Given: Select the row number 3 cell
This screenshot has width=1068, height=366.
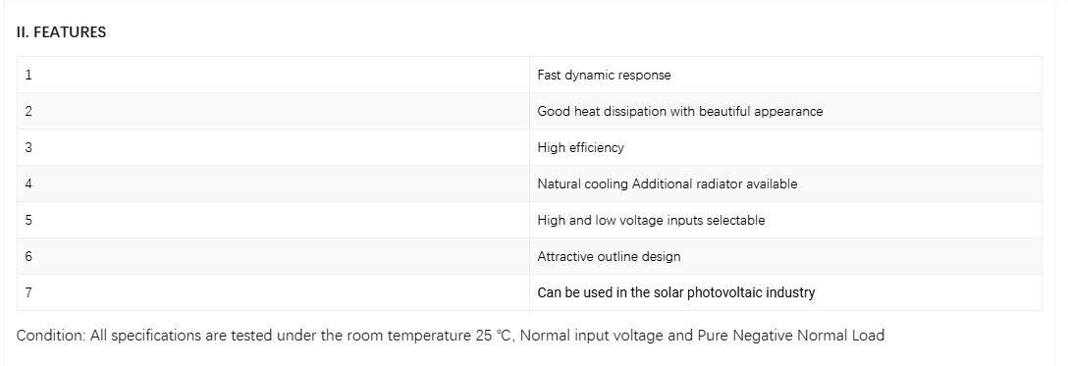Looking at the screenshot, I should 273,147.
